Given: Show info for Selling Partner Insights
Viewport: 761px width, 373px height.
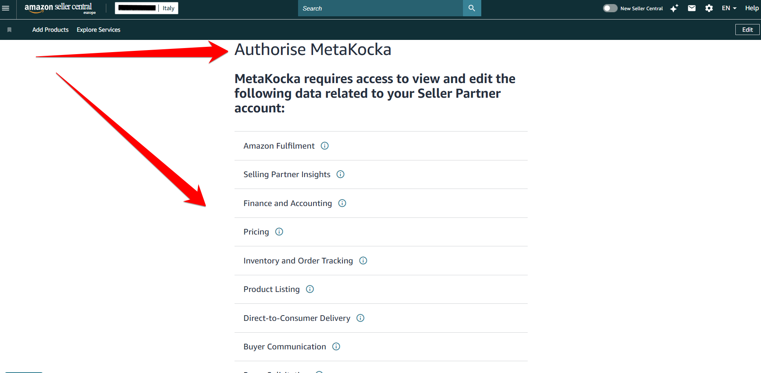Looking at the screenshot, I should pyautogui.click(x=340, y=174).
